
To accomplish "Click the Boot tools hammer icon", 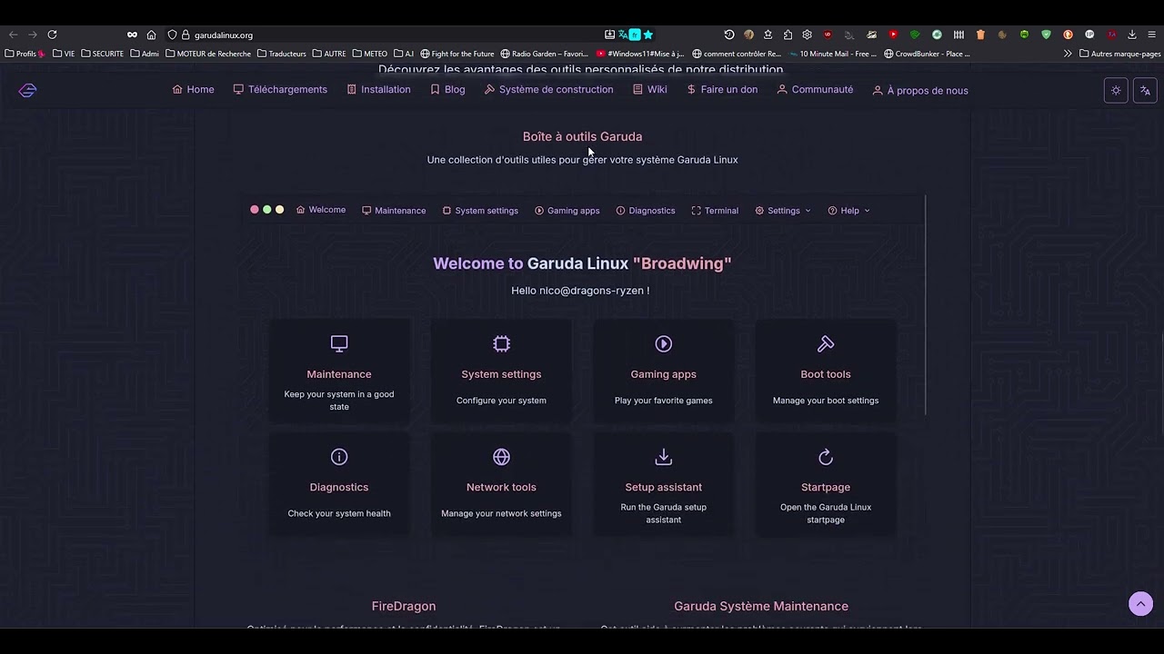I will 826,343.
